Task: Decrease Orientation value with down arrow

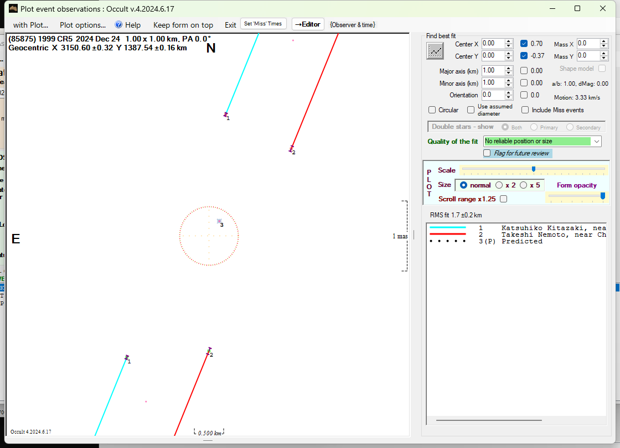Action: point(509,97)
